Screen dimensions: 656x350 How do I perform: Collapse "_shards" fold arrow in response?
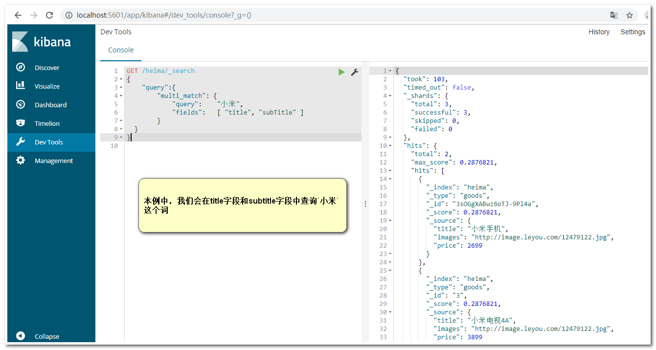(390, 96)
